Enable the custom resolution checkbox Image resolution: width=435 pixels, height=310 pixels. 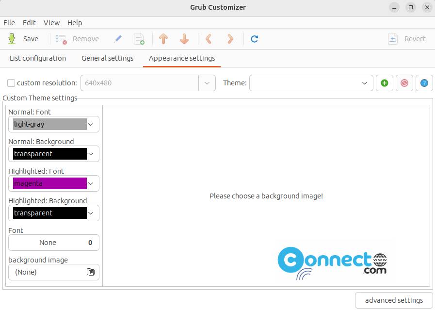(11, 83)
